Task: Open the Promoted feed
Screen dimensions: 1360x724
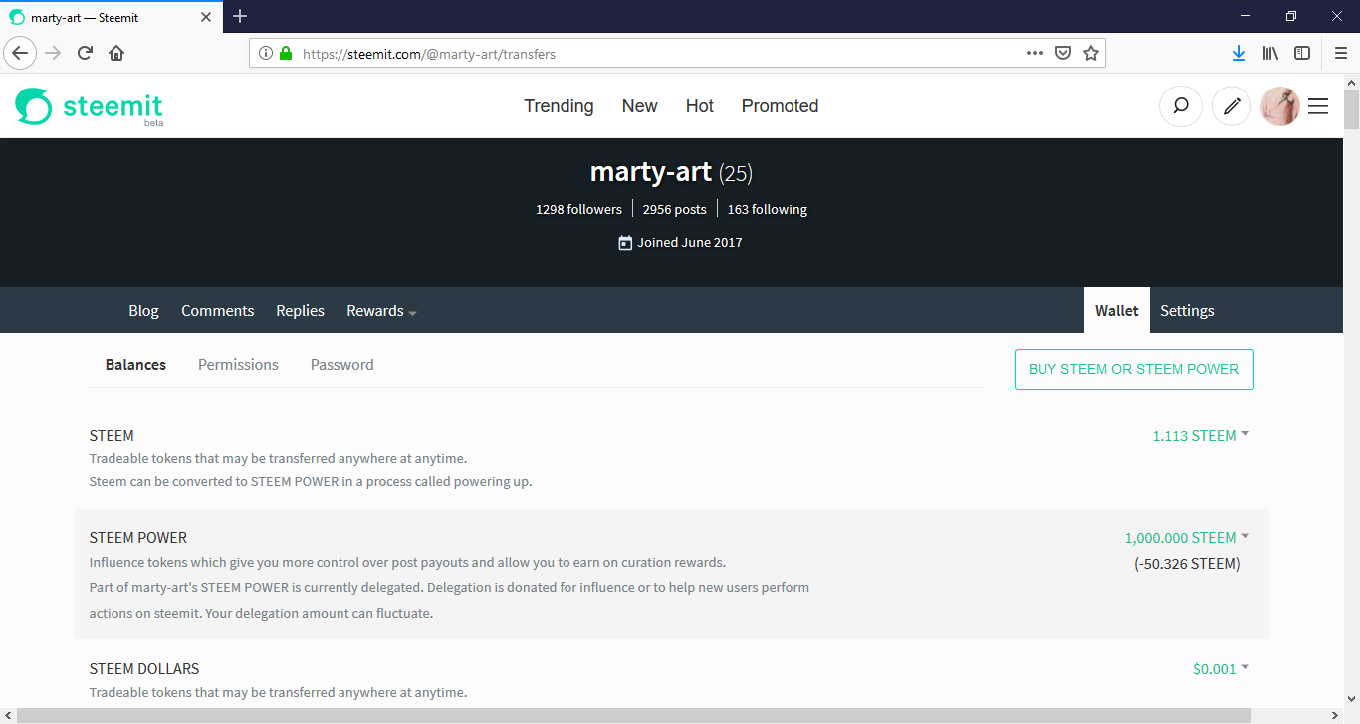Action: click(780, 106)
